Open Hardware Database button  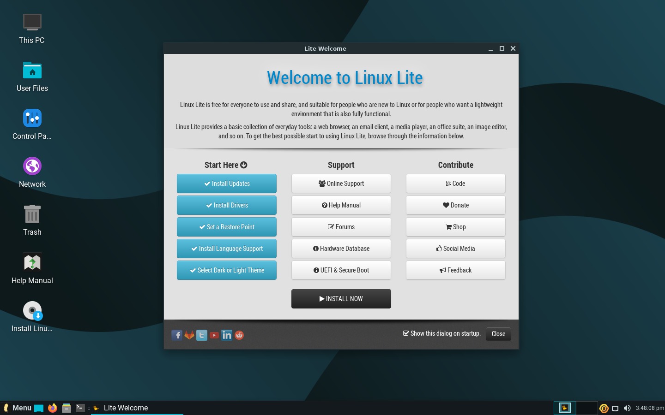tap(341, 249)
